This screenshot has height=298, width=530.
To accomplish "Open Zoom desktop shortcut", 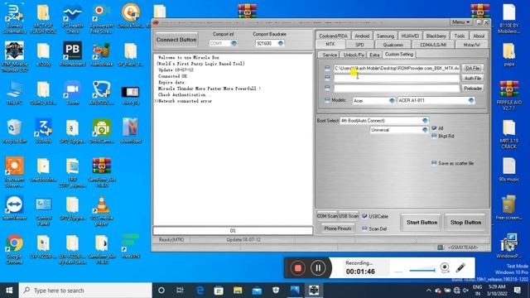I will click(x=72, y=93).
